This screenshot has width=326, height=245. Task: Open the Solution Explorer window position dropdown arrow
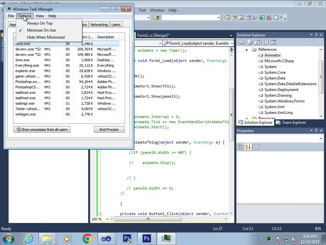(311, 35)
